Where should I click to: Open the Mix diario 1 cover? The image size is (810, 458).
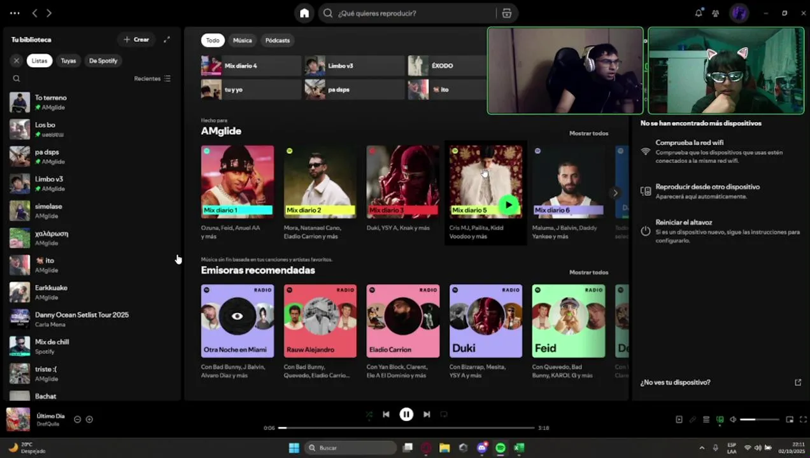pyautogui.click(x=238, y=182)
